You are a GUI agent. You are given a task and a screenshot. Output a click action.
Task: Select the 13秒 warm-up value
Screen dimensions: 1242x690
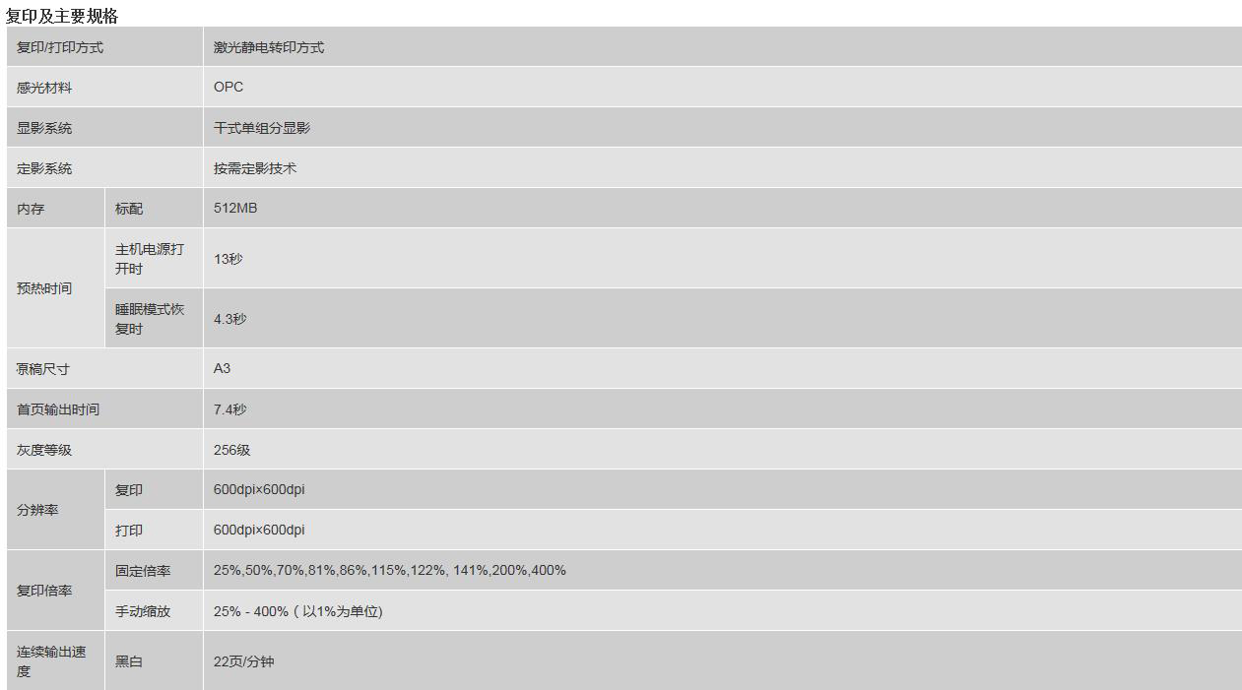(228, 259)
